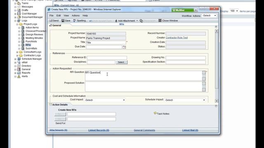Viewport: 264px width, 148px height.
Task: Click the RFI Question text area
Action: pos(144,76)
